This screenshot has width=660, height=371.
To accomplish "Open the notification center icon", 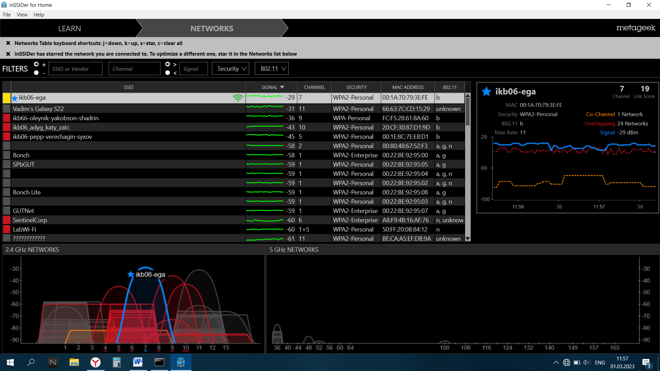I will click(x=646, y=363).
